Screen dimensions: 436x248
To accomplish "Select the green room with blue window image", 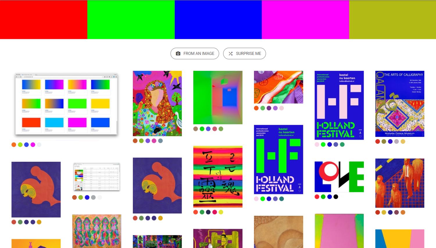I will (x=218, y=97).
